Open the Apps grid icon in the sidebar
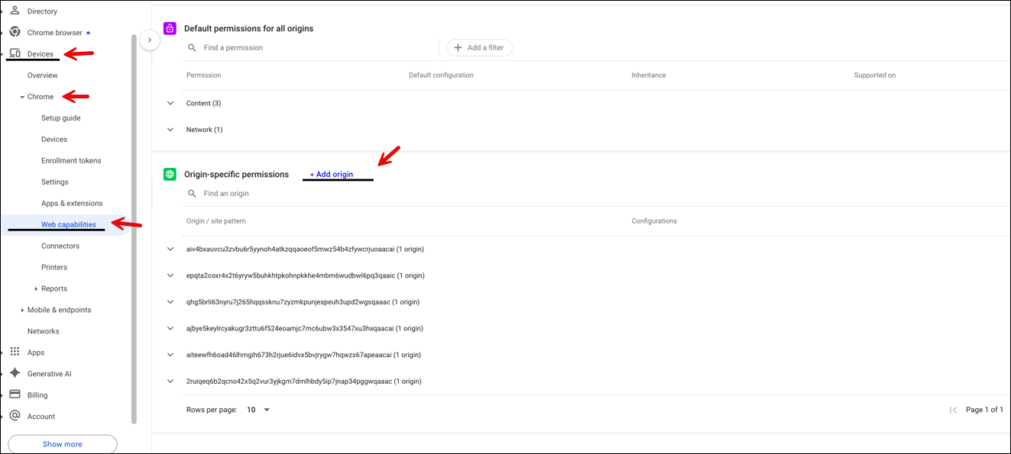1011x454 pixels. tap(14, 352)
